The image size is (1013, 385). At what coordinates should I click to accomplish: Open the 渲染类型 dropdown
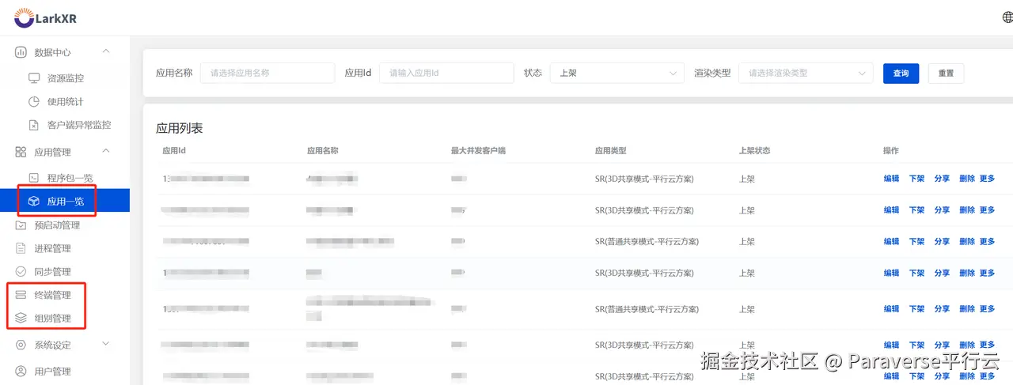coord(806,73)
